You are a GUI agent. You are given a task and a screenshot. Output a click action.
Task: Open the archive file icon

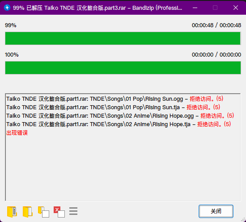12,212
